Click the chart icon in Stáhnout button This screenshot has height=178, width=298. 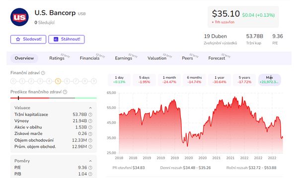(56, 40)
